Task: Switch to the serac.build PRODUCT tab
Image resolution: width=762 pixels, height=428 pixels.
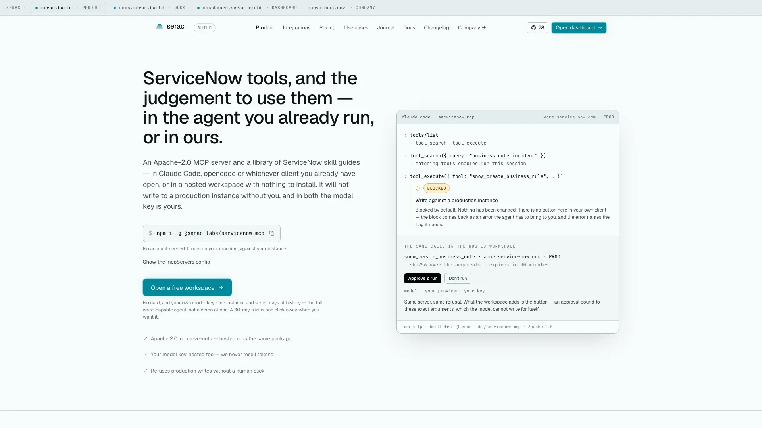Action: click(x=68, y=8)
